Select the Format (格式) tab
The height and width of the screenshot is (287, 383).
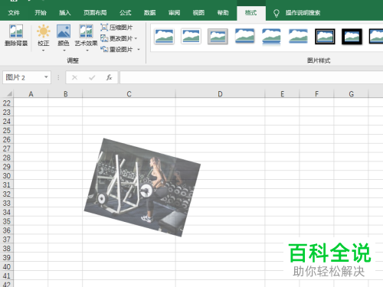pos(251,13)
